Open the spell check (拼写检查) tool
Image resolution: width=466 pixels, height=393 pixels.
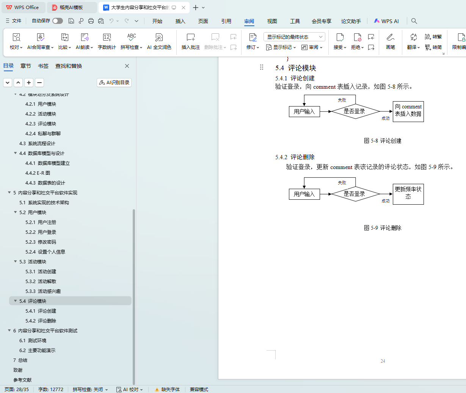[131, 38]
